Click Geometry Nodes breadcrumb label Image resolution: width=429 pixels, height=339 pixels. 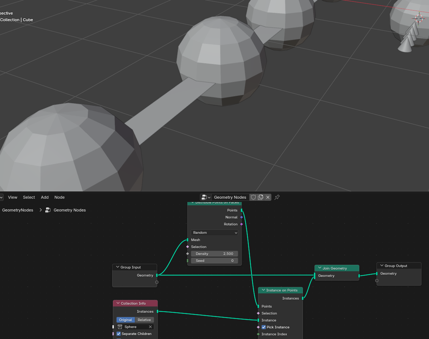(x=70, y=210)
